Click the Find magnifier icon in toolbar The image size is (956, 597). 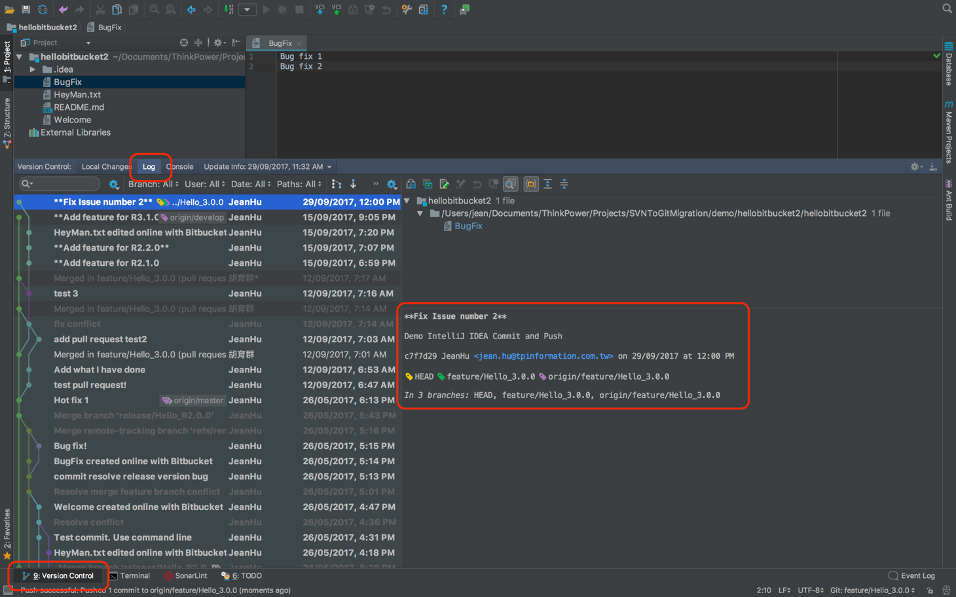[x=154, y=9]
